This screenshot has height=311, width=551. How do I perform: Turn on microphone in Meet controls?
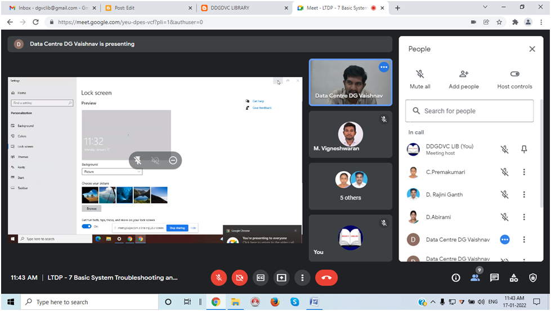[x=218, y=278]
